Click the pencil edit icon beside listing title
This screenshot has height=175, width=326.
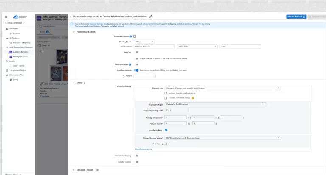(x=151, y=17)
